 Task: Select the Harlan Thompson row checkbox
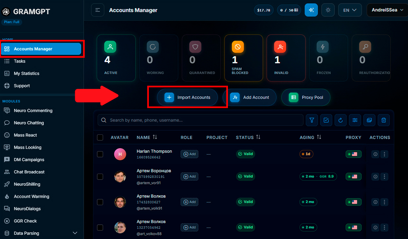[x=100, y=154]
